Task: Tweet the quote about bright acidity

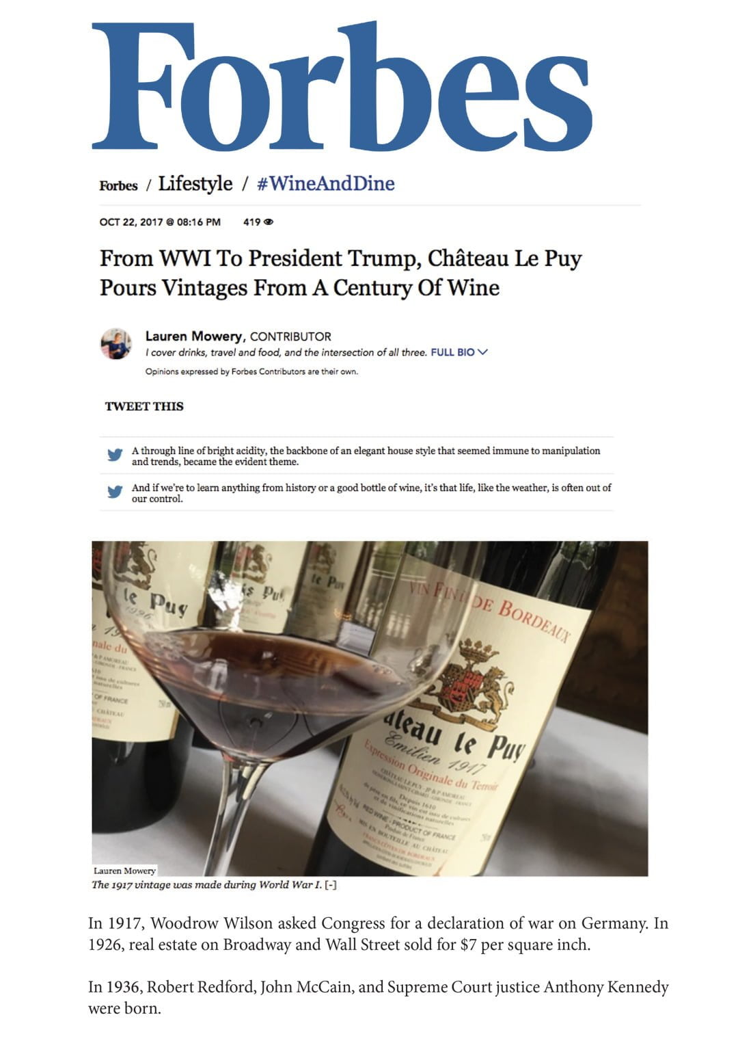Action: (x=366, y=456)
